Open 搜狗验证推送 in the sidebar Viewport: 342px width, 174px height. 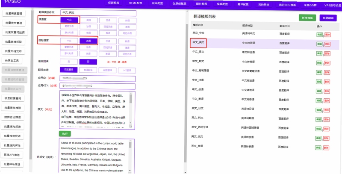coord(13,117)
